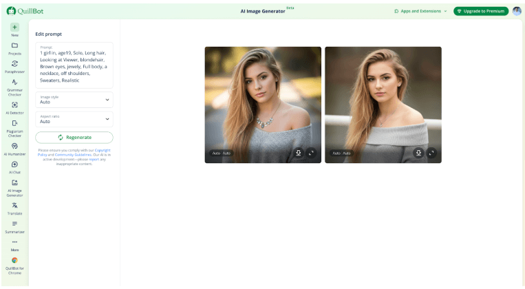Open Apps and Extensions dropdown
This screenshot has height=289, width=525.
(x=420, y=11)
